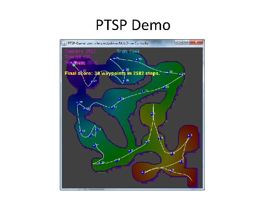Screen dimensions: 266x200
Task: Select waypoint dot labeled 7
Action: coord(147,141)
